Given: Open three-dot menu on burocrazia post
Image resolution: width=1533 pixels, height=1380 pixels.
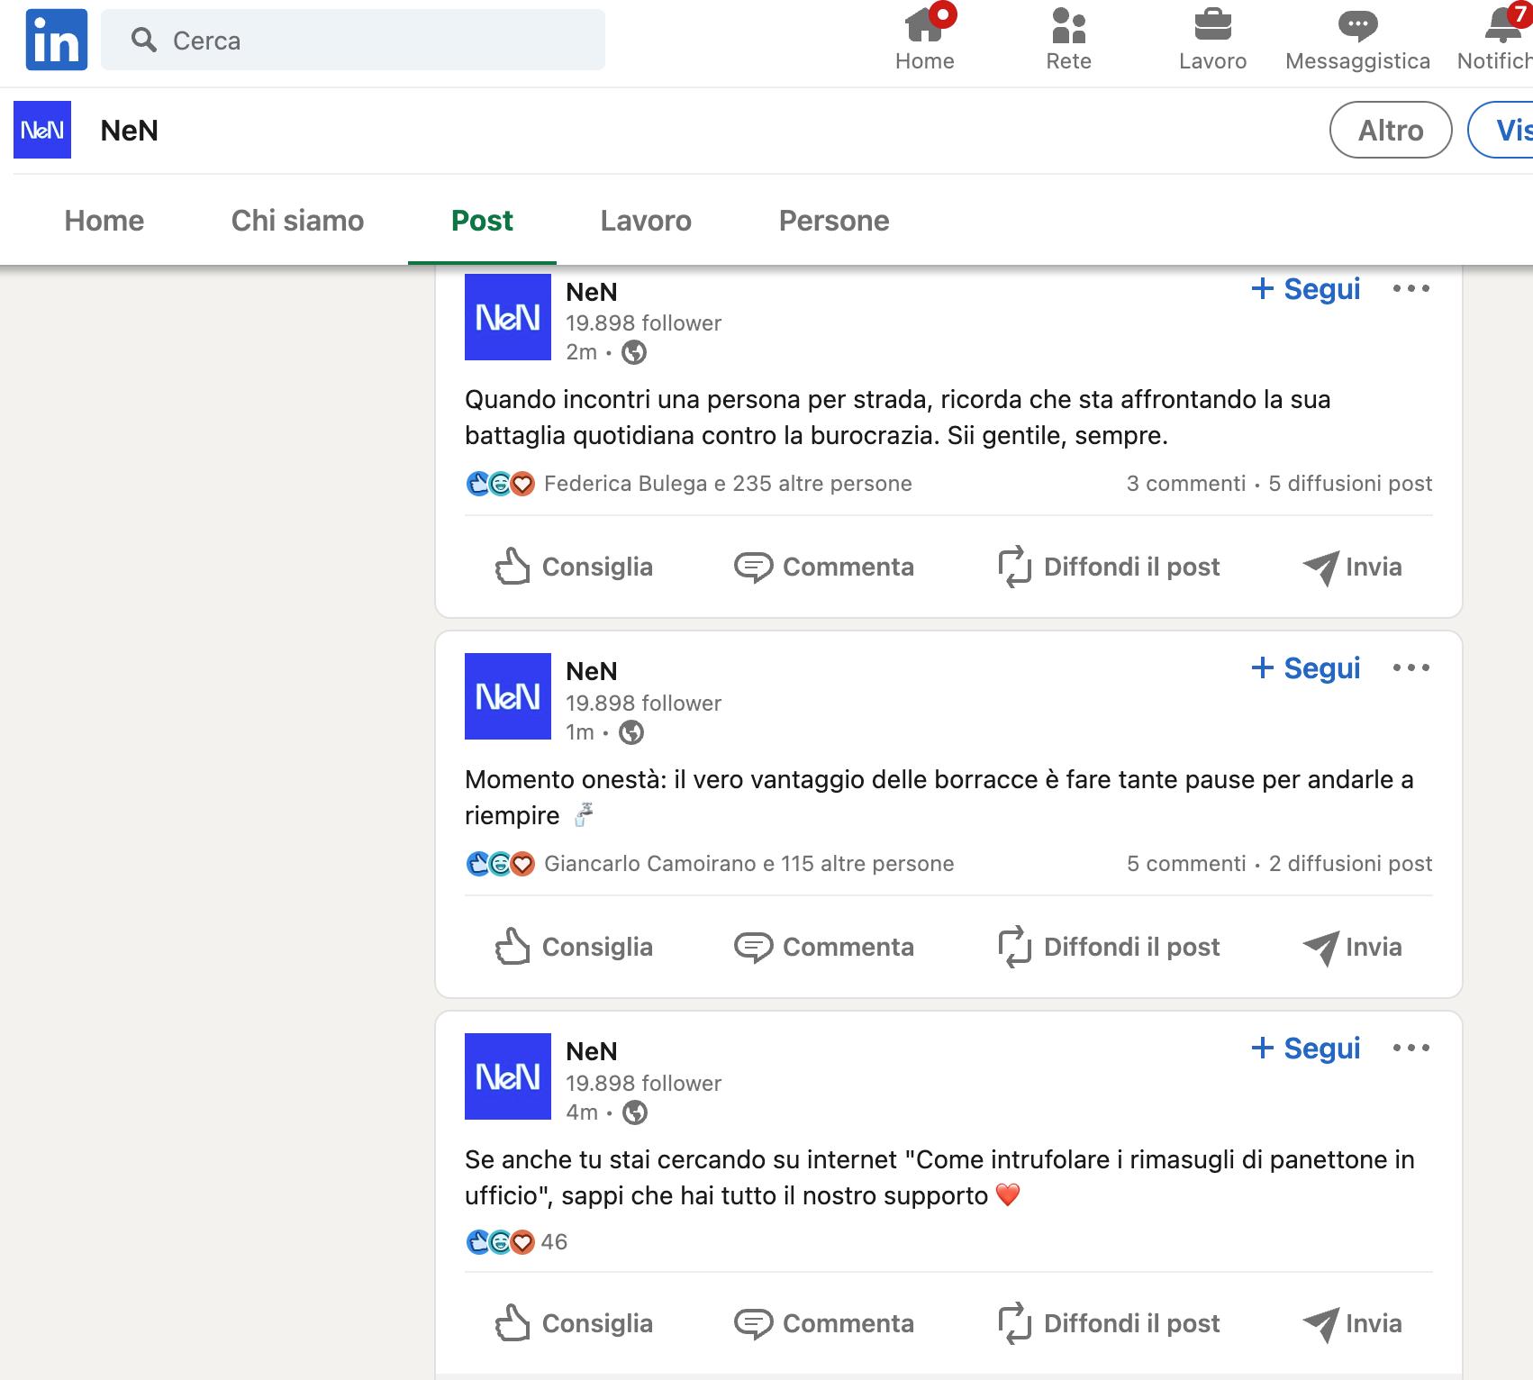Looking at the screenshot, I should [x=1411, y=289].
